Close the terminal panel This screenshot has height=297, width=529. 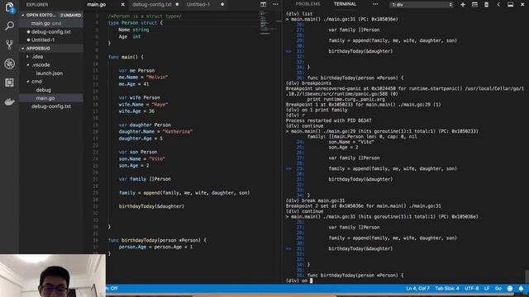(522, 5)
